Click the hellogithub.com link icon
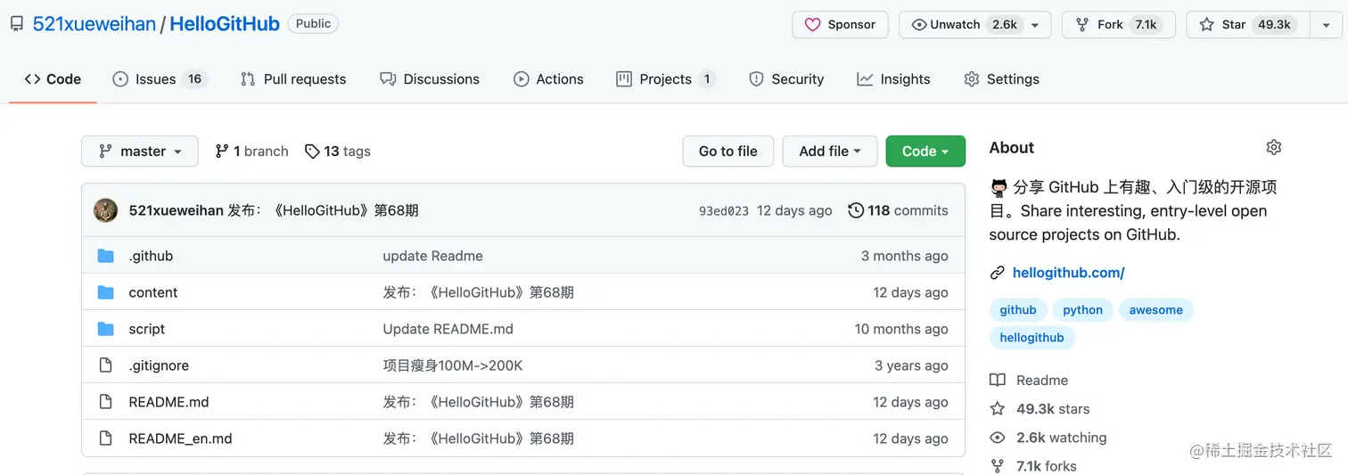Viewport: 1348px width, 475px height. [998, 273]
